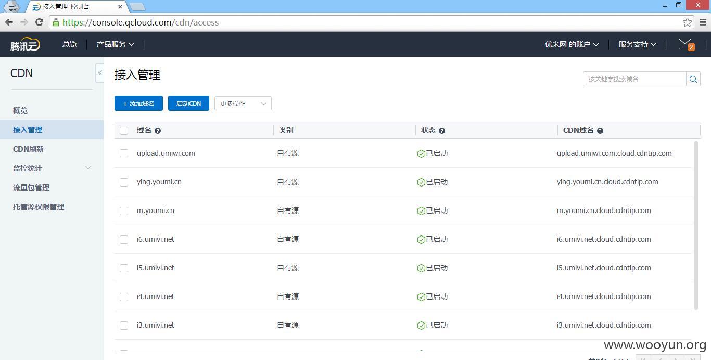Check the ying.youmi.cn row checkbox
This screenshot has width=711, height=360.
click(x=124, y=182)
